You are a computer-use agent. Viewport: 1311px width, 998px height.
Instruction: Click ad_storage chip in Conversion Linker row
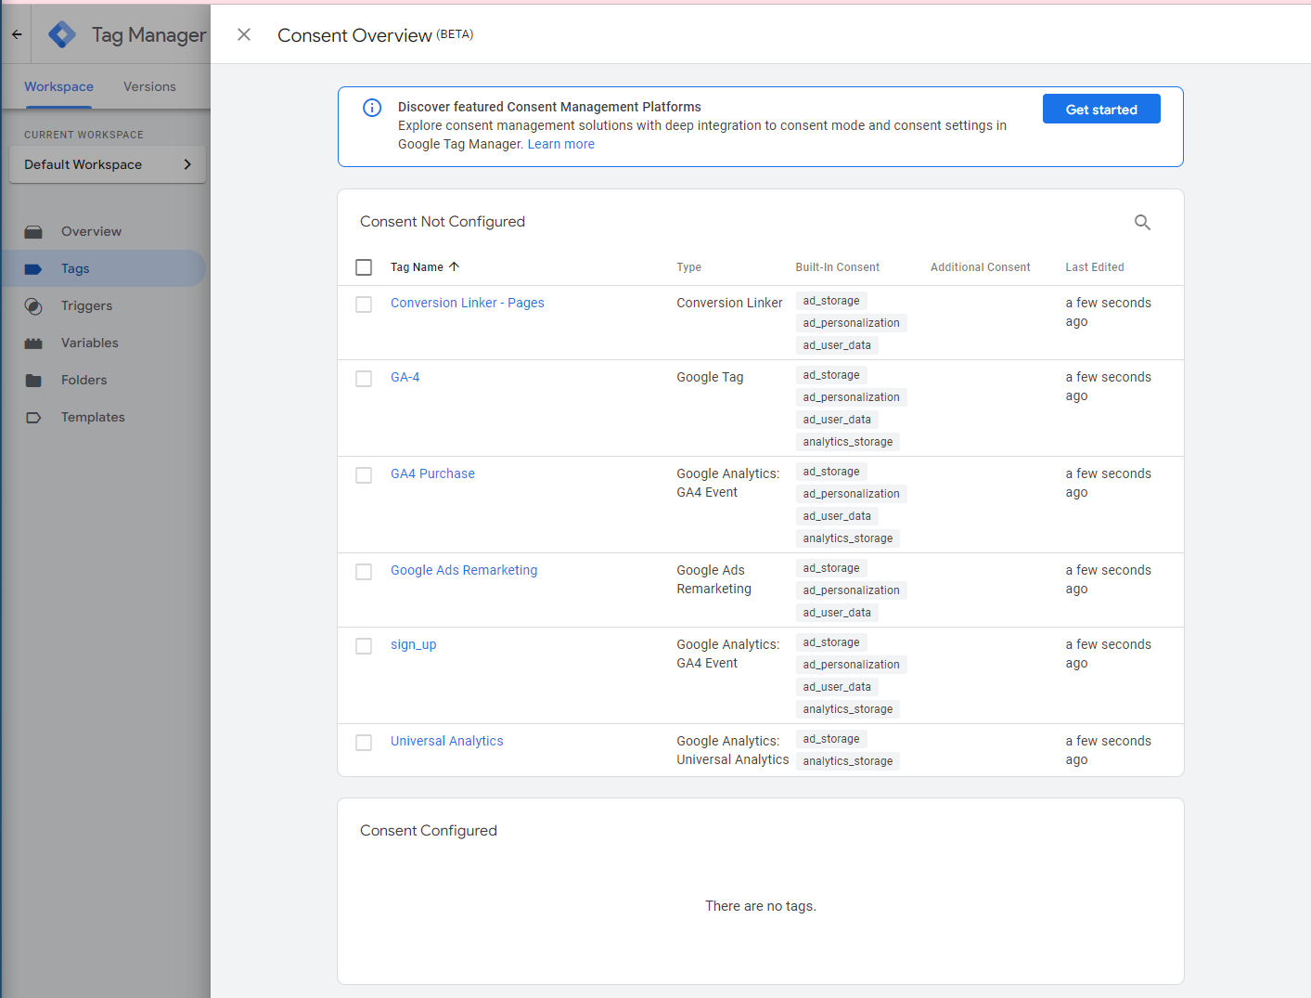click(x=831, y=301)
